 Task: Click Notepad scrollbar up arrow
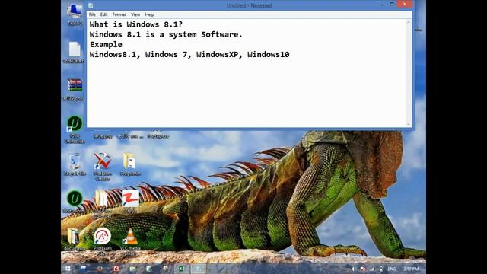[409, 22]
